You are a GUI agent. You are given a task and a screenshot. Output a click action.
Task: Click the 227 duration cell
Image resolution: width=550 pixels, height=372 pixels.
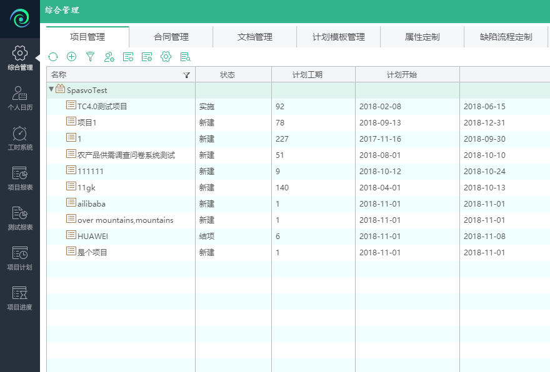313,139
